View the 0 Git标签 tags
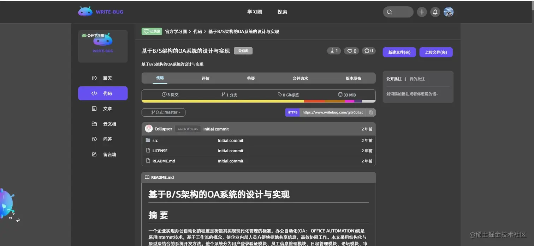534x246 pixels. 288,95
